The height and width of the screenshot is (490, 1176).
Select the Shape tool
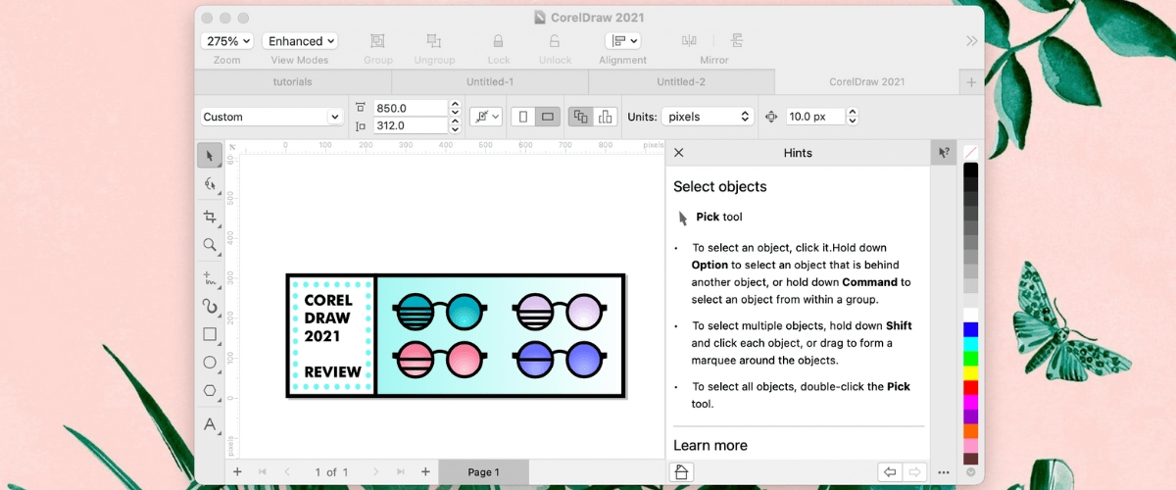(210, 184)
